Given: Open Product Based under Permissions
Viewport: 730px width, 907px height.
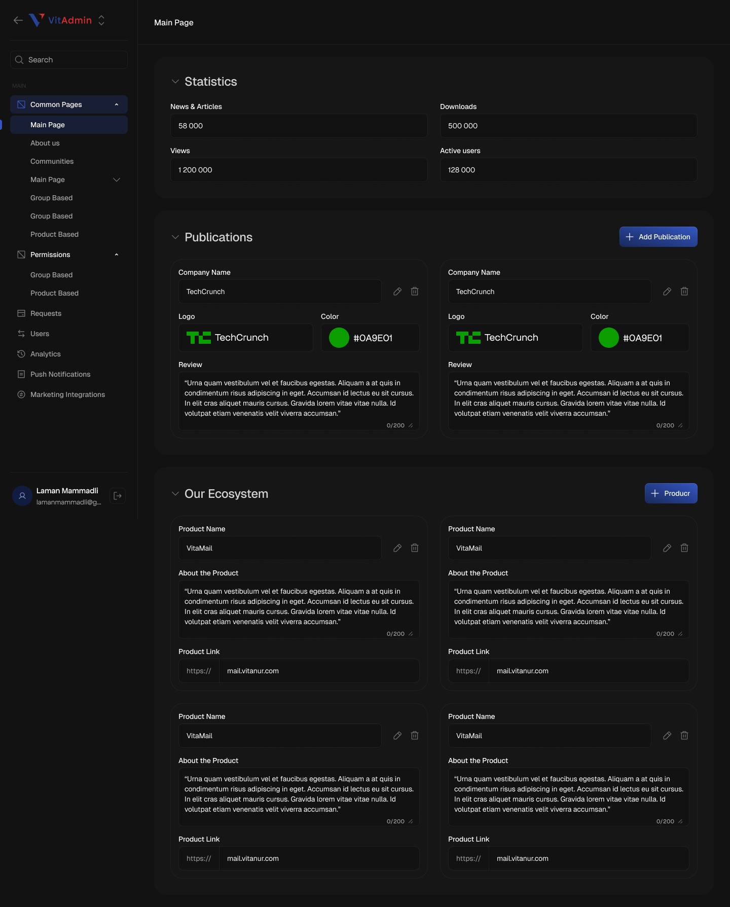Looking at the screenshot, I should coord(55,293).
